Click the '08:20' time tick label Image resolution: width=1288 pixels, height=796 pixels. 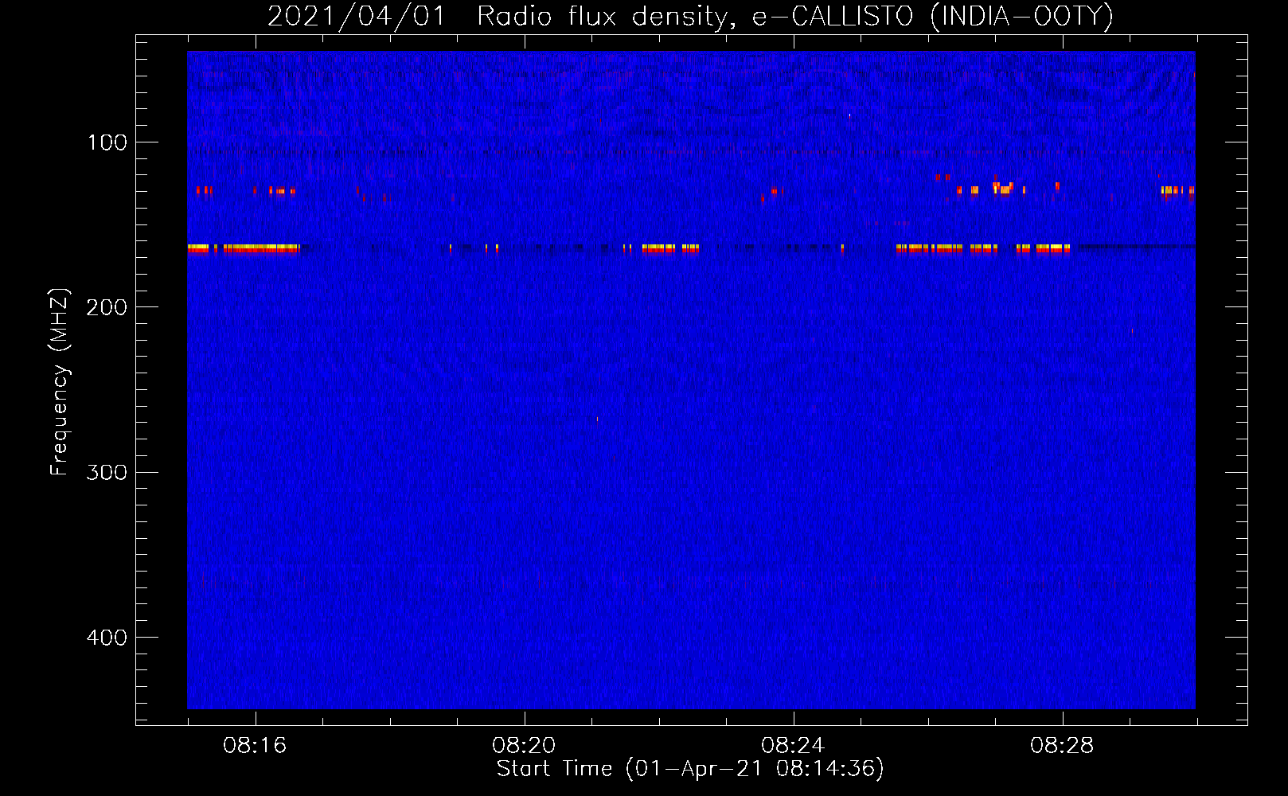point(524,746)
